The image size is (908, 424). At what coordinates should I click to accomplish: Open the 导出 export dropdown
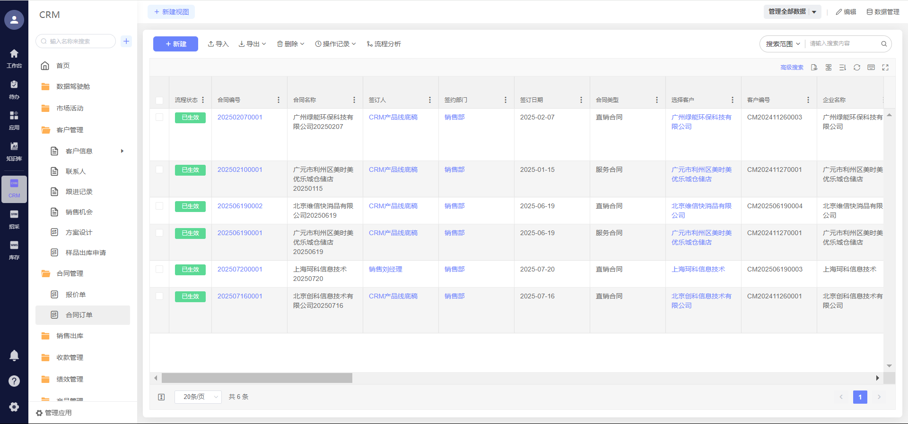[x=252, y=44]
